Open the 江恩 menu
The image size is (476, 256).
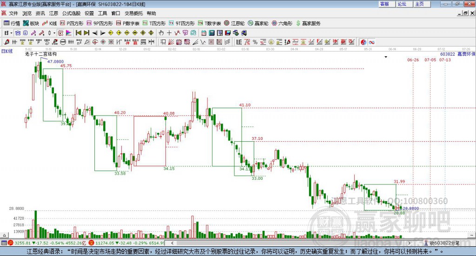pos(53,13)
